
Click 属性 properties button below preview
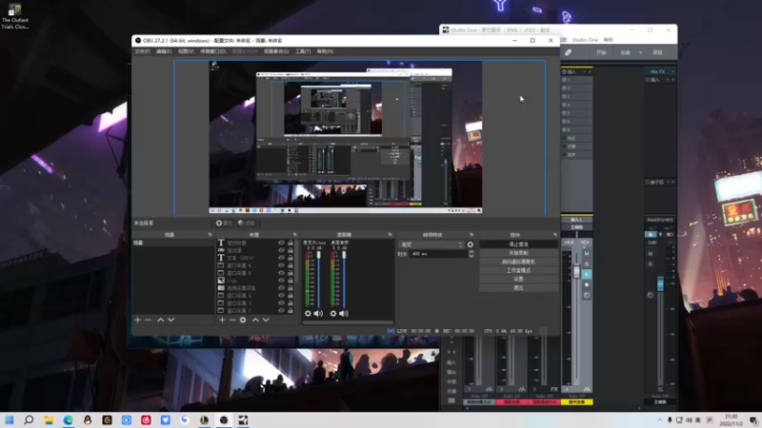224,224
